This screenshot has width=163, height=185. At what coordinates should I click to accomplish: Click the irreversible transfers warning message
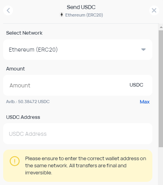coord(85,166)
